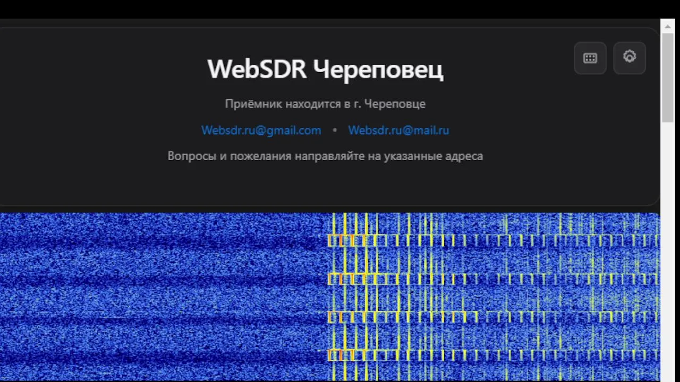
Task: Open the Websdr.ru@mail.ru email link
Action: [x=398, y=131]
